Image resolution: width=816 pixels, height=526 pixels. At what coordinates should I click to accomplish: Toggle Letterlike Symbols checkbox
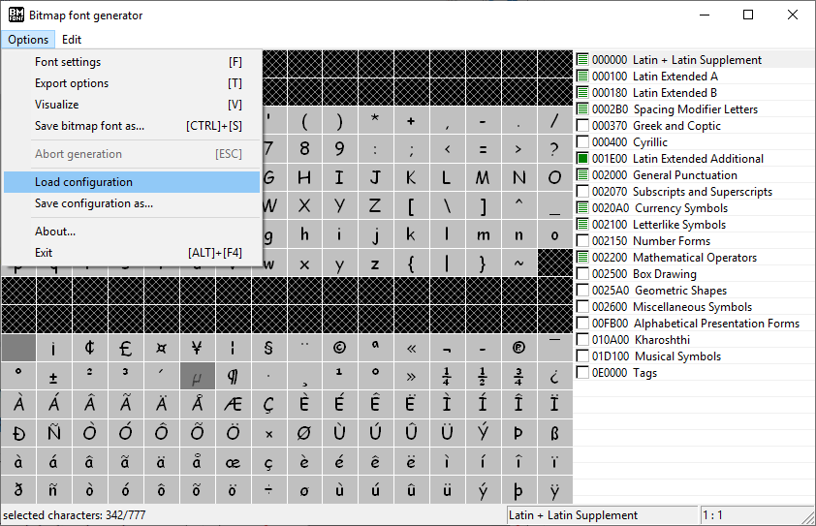(x=582, y=225)
